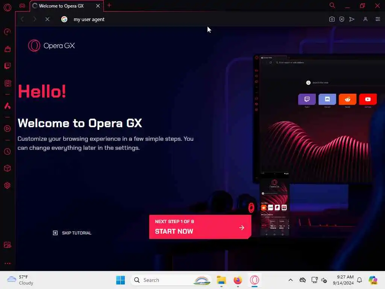385x289 pixels.
Task: Open the profile account icon
Action: [x=365, y=19]
